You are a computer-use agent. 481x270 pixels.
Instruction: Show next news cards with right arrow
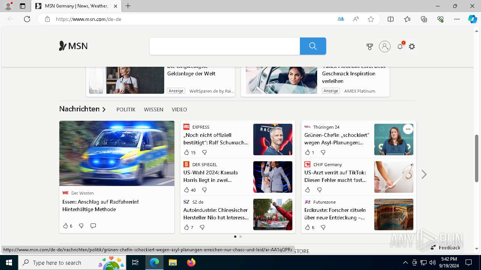tap(424, 174)
